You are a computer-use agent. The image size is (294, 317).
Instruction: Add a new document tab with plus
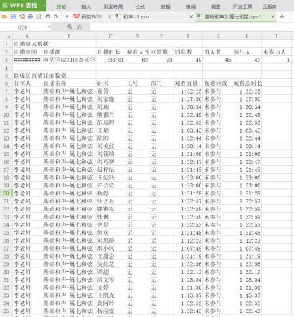[x=282, y=17]
